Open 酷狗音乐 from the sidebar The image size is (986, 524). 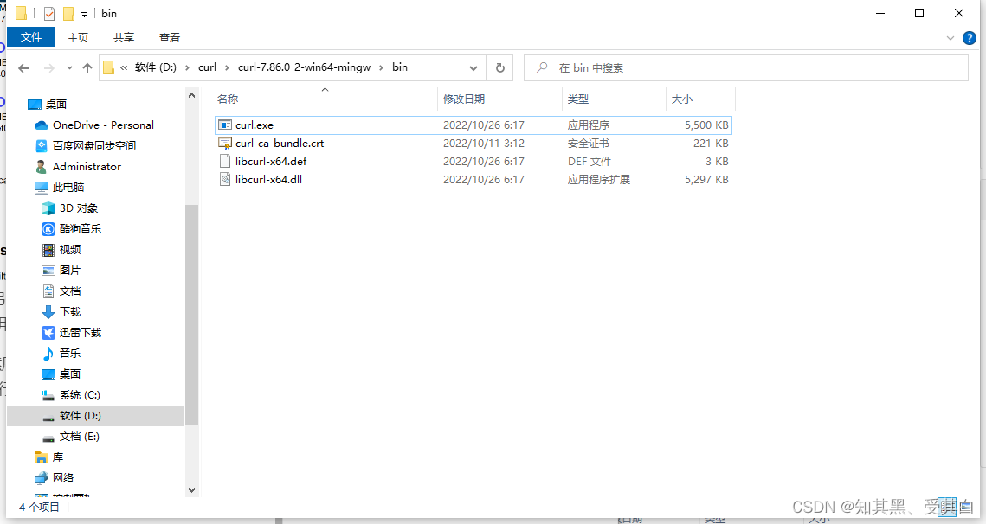(x=82, y=228)
